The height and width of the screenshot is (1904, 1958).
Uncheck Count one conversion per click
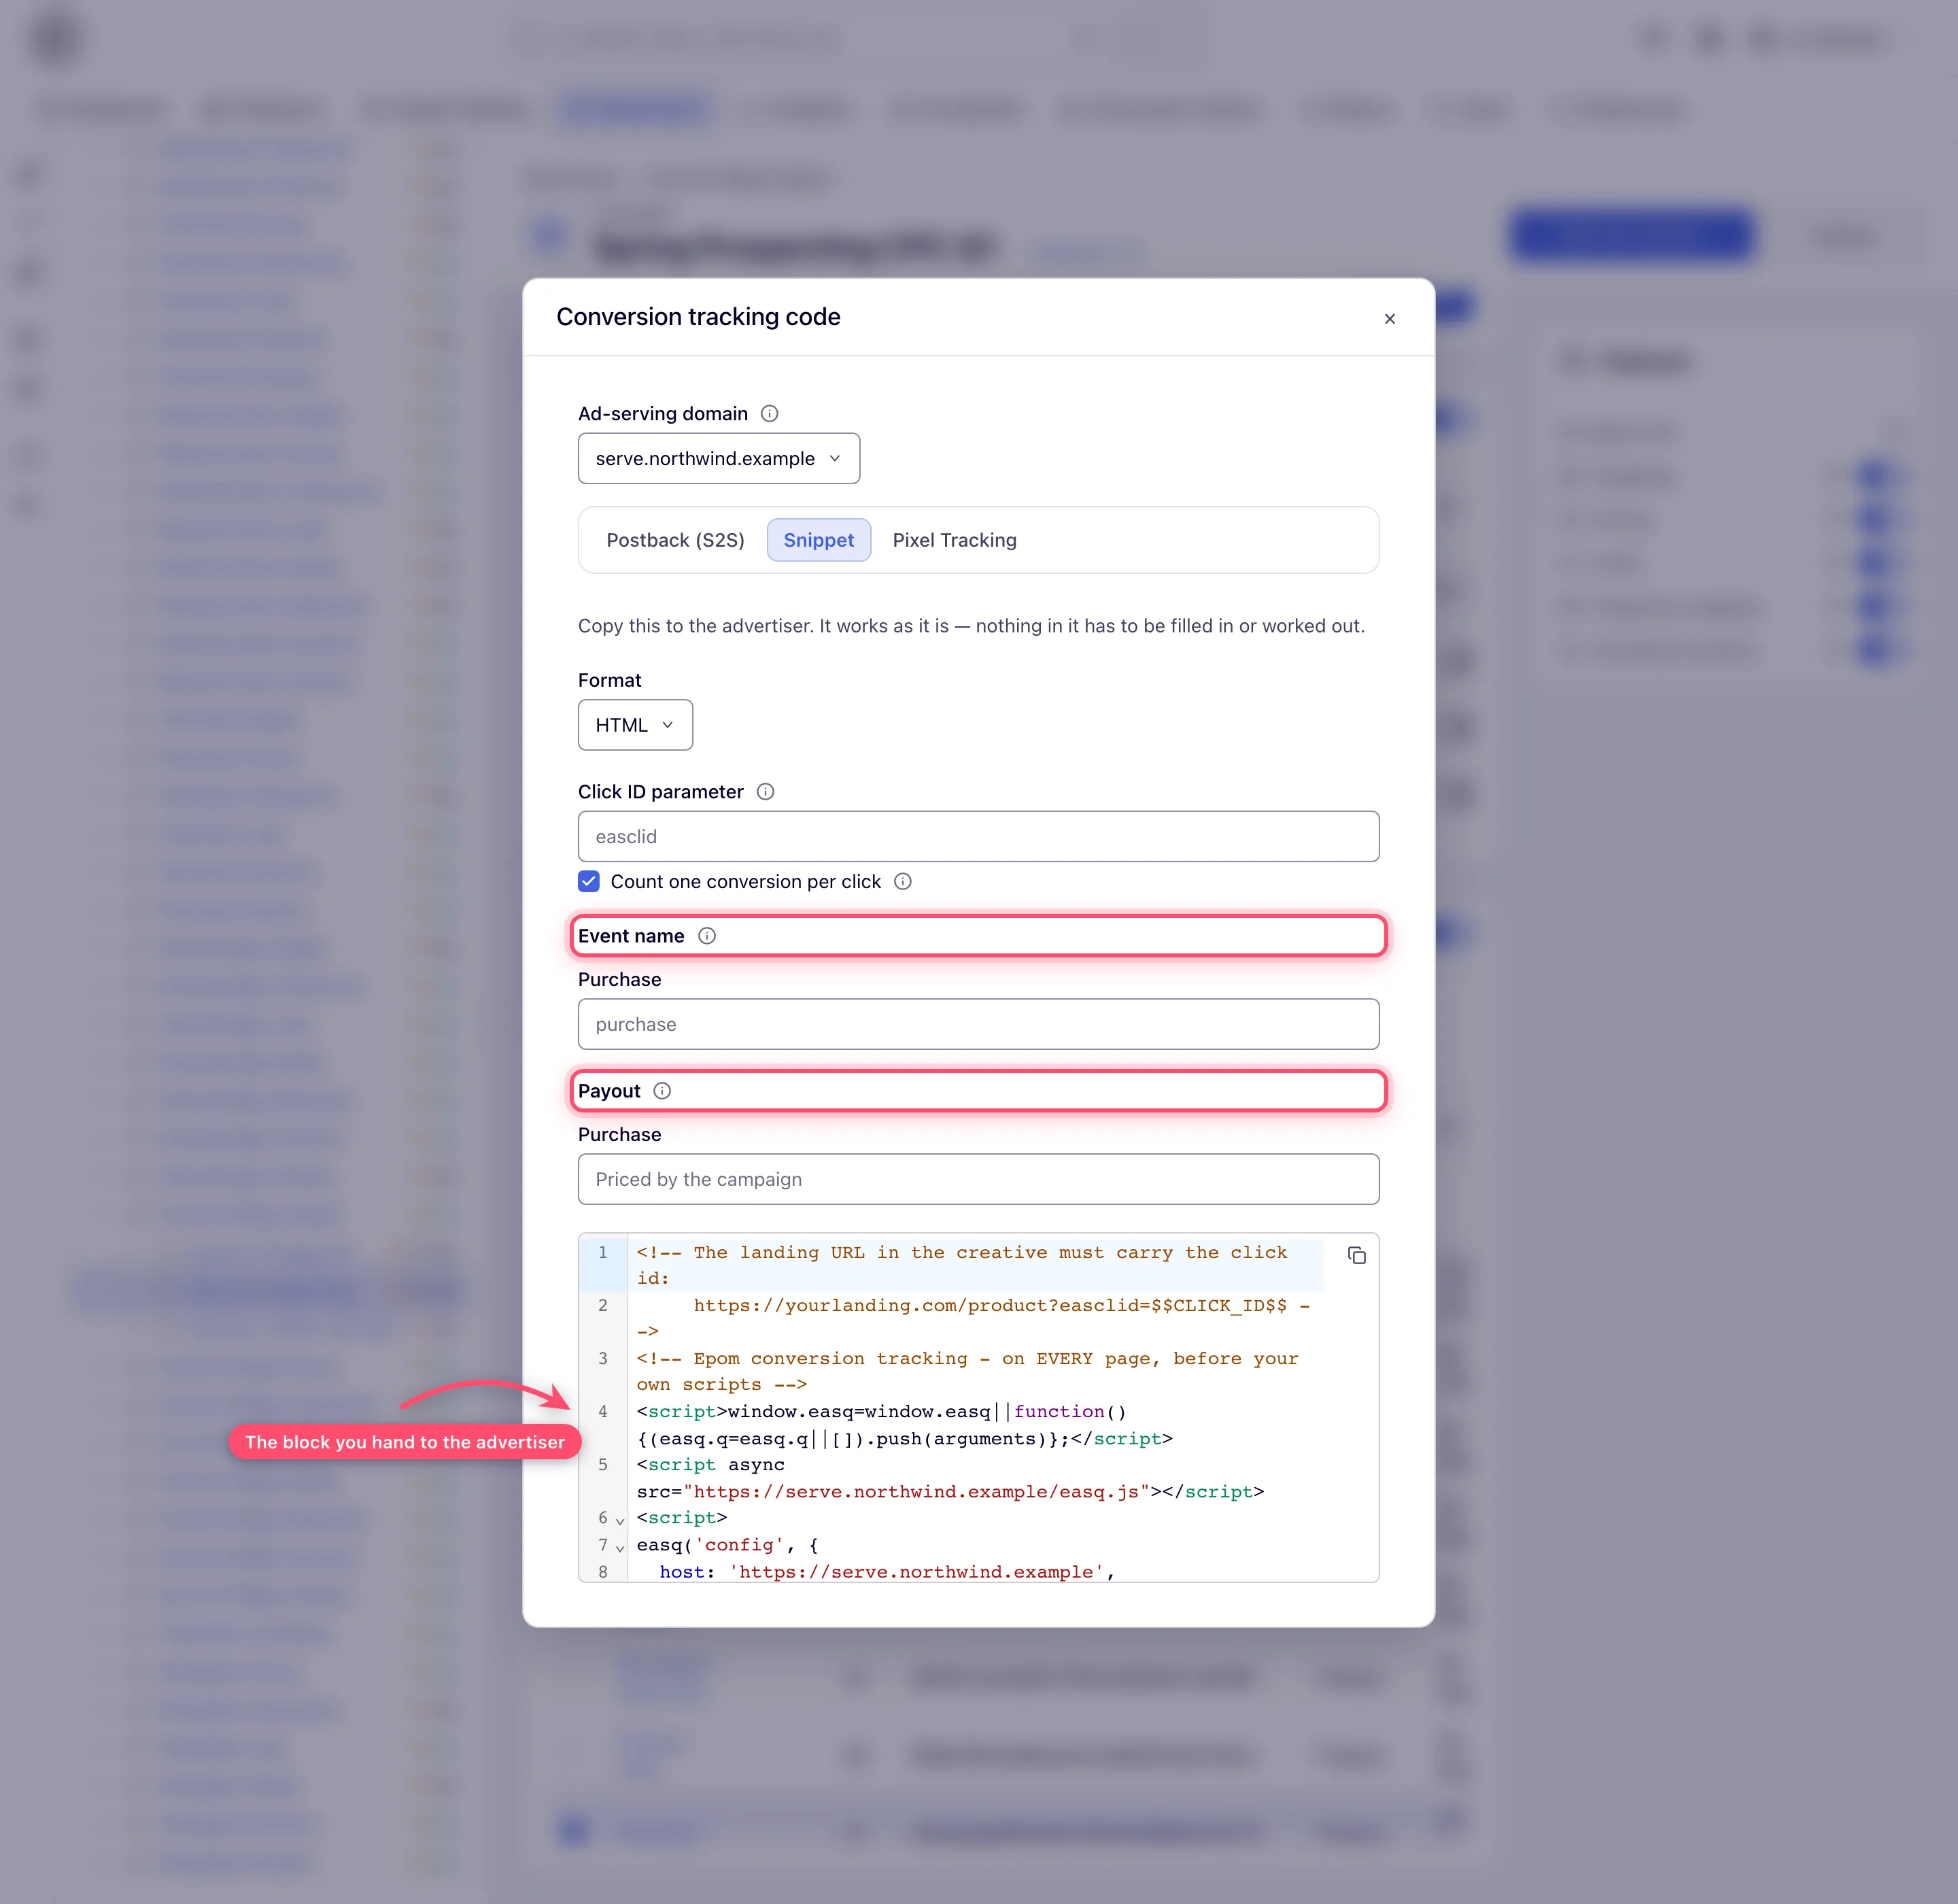point(589,881)
